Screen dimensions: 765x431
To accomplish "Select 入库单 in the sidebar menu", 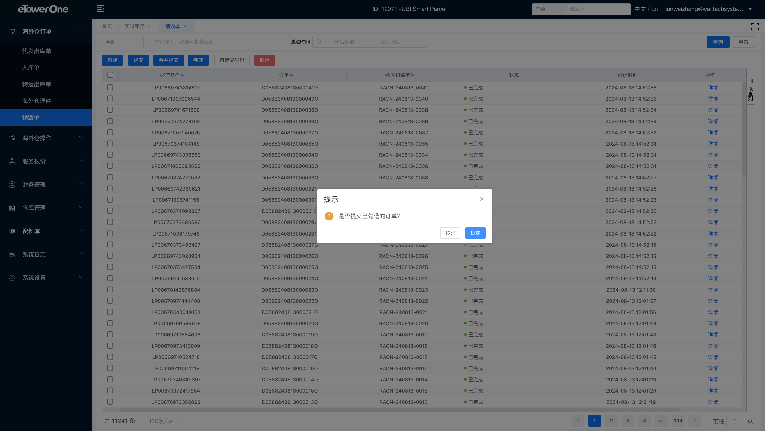I will point(31,68).
